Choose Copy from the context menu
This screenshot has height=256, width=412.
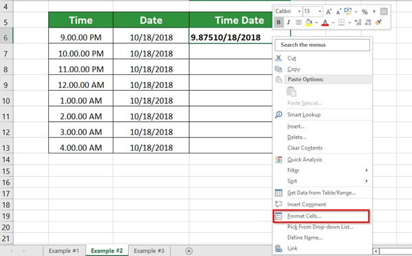pyautogui.click(x=322, y=69)
